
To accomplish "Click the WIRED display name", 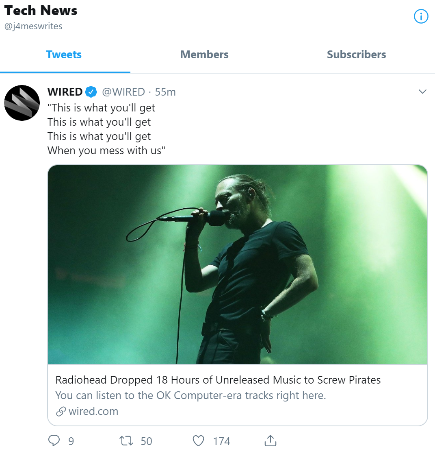I will pyautogui.click(x=65, y=92).
